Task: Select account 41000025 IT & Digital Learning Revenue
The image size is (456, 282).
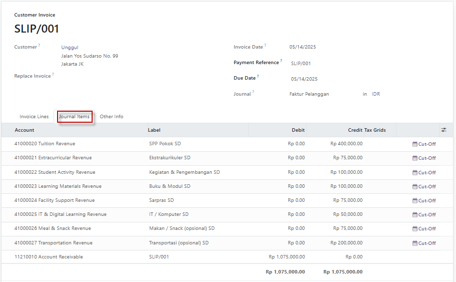Action: pos(60,214)
